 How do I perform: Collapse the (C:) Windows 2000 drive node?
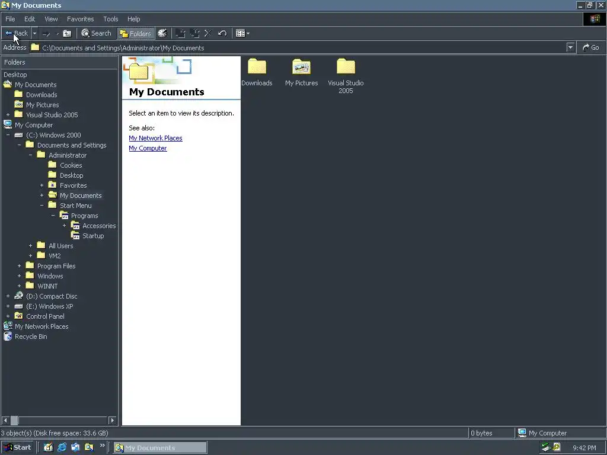tap(8, 135)
